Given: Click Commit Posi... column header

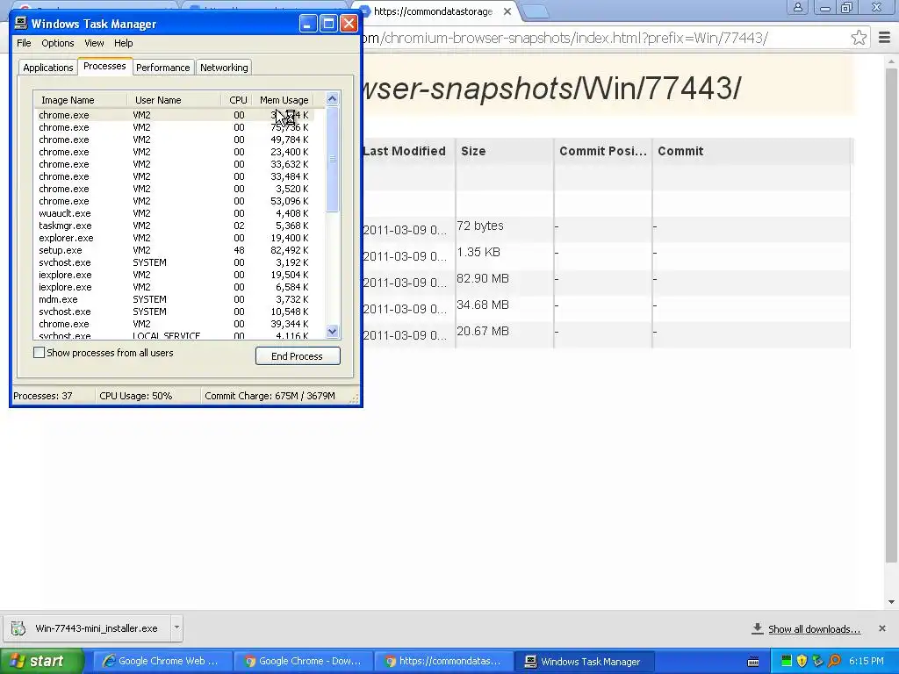Looking at the screenshot, I should pyautogui.click(x=602, y=151).
